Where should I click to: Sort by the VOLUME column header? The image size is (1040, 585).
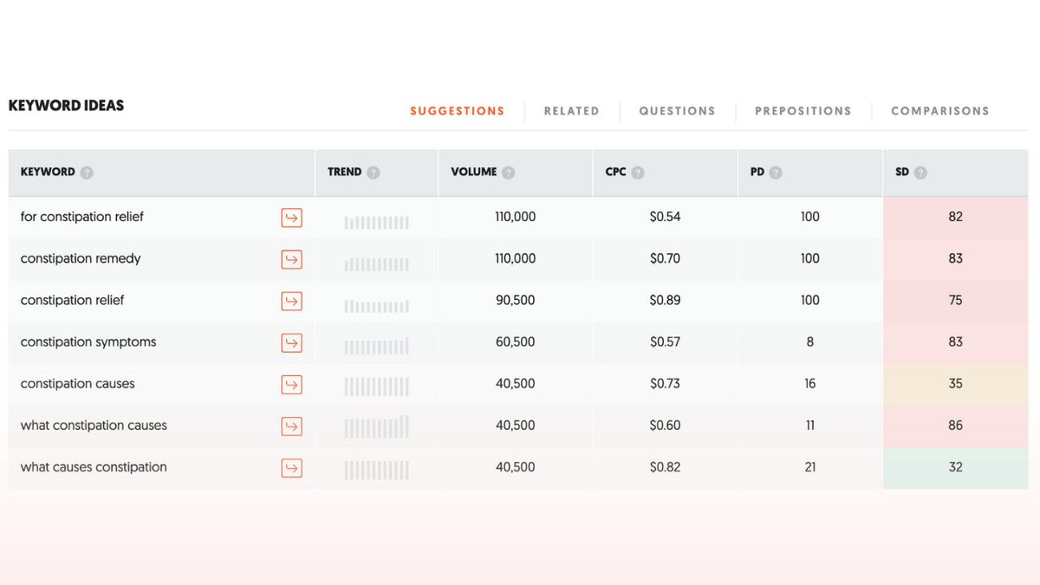474,172
